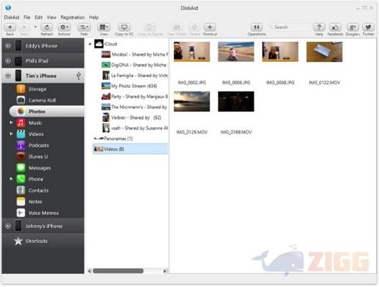Open Voice Memos in the sidebar

[x=43, y=213]
